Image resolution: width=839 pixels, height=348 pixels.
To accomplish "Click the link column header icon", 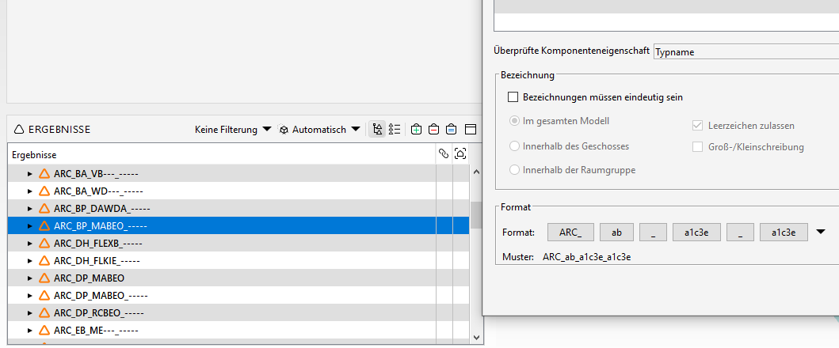I will [444, 154].
